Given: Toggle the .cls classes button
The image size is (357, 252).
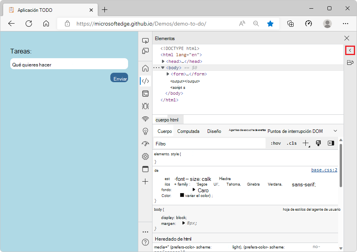Looking at the screenshot, I should click(292, 143).
